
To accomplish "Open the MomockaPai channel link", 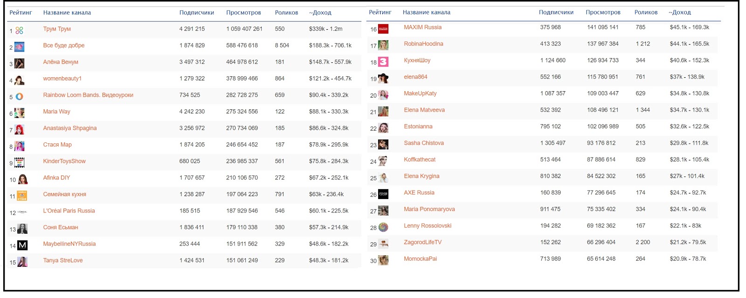I will [x=421, y=259].
